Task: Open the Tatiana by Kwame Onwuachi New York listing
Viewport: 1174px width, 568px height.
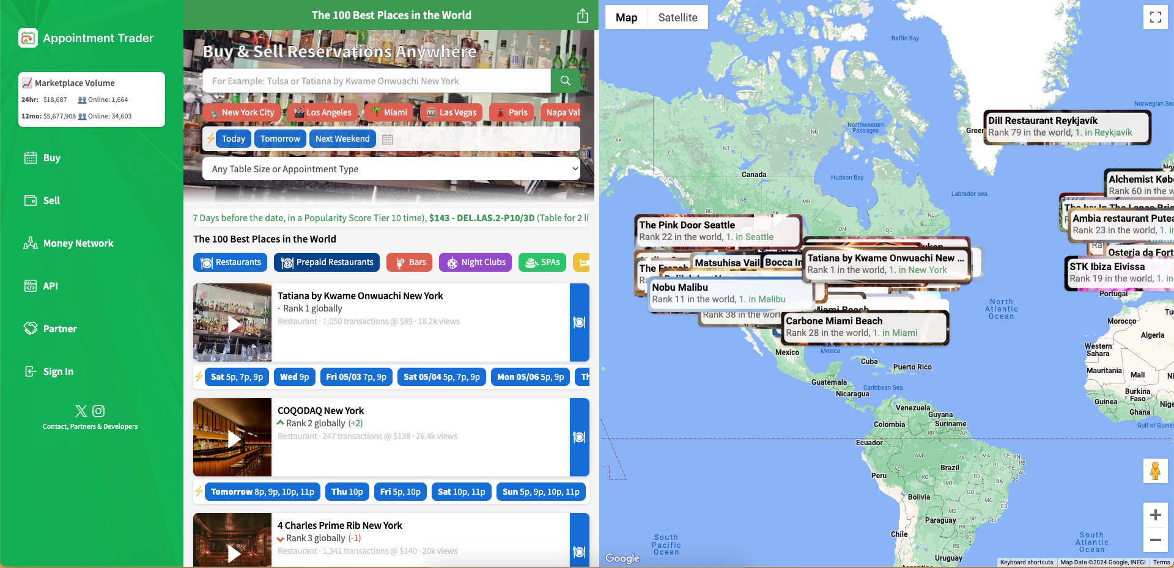Action: click(360, 296)
